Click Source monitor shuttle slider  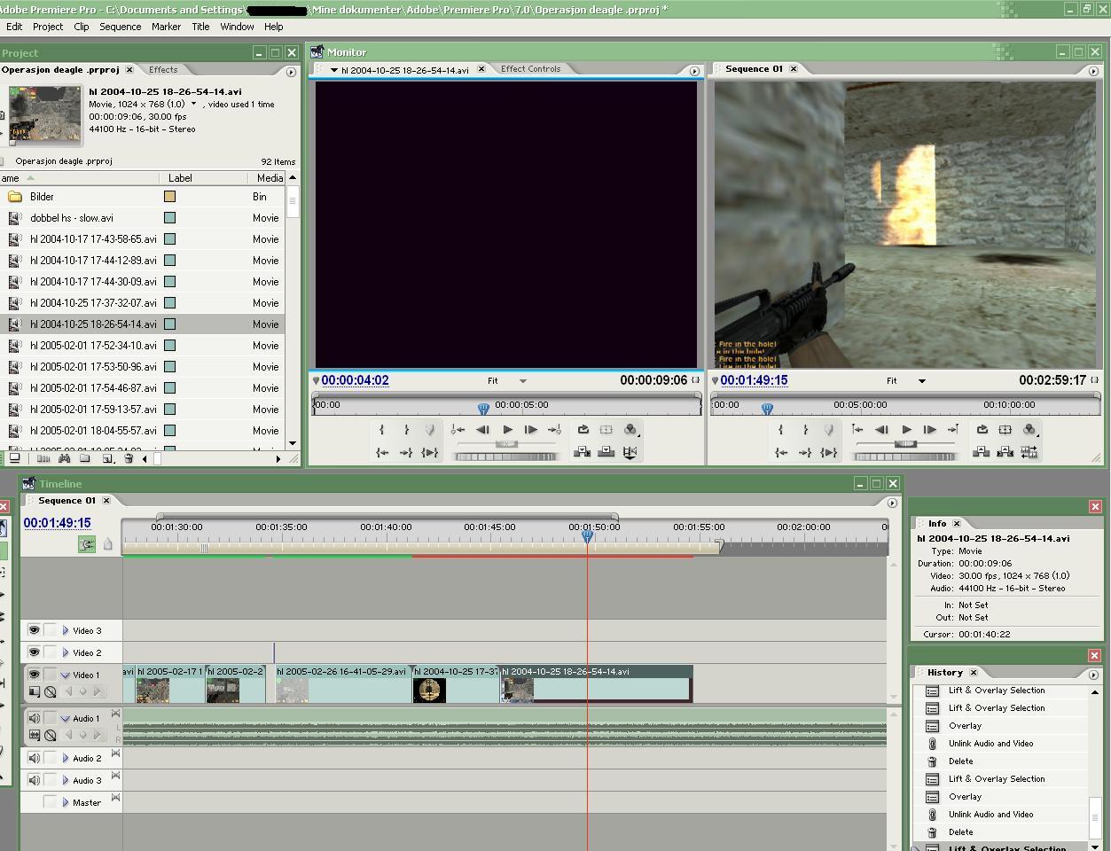click(x=506, y=443)
